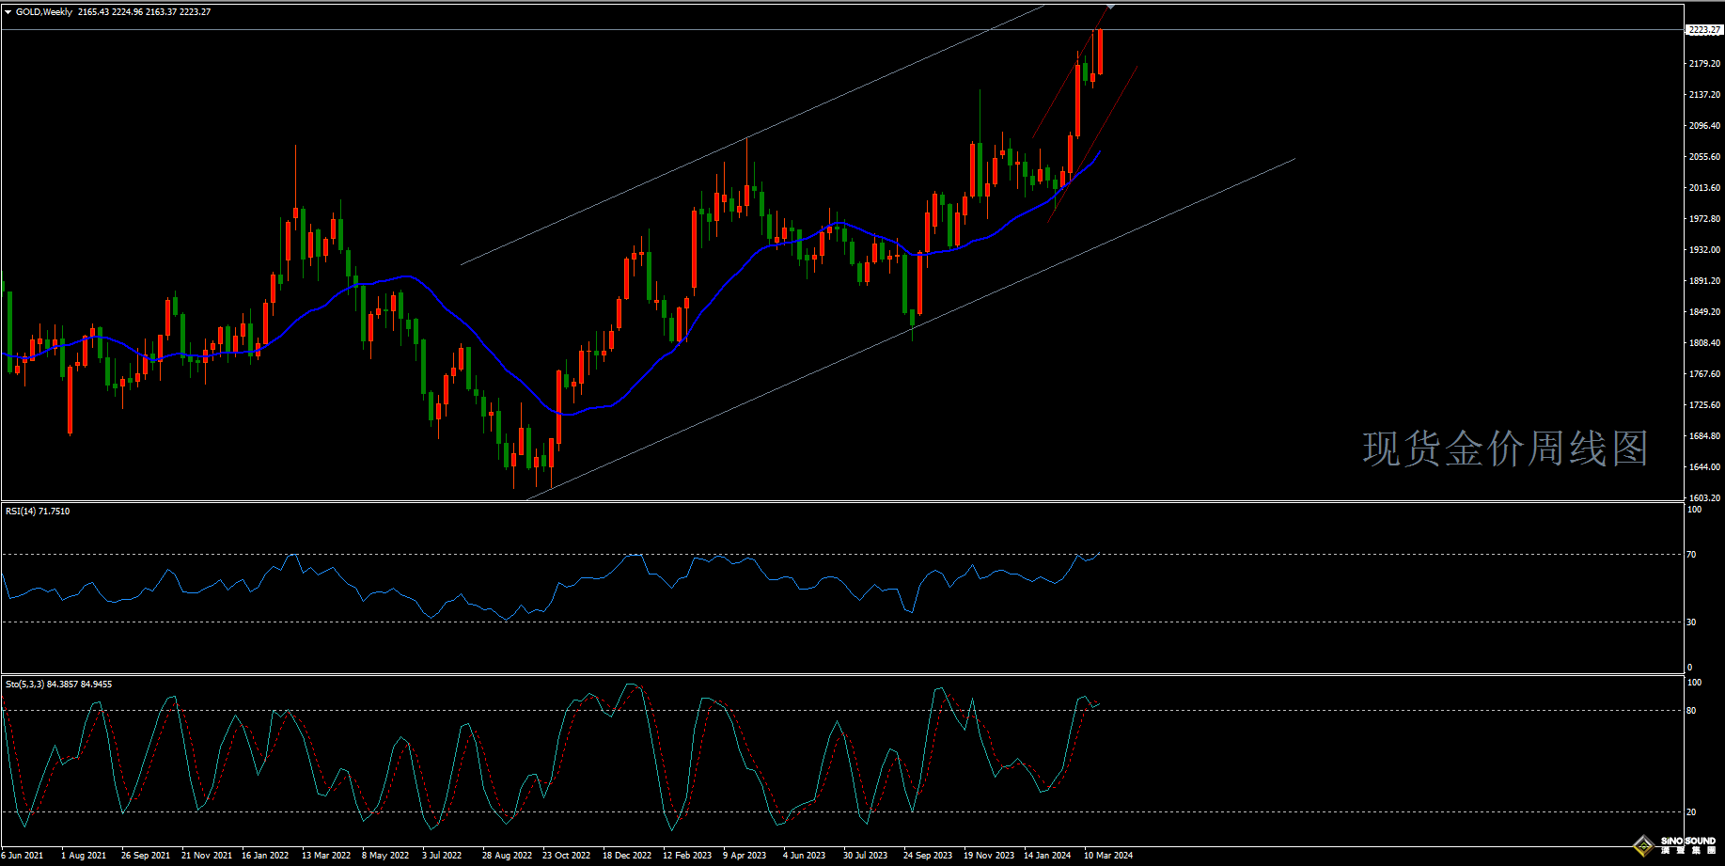
Task: Click the Stochastic 20 level axis label
Action: 1692,812
